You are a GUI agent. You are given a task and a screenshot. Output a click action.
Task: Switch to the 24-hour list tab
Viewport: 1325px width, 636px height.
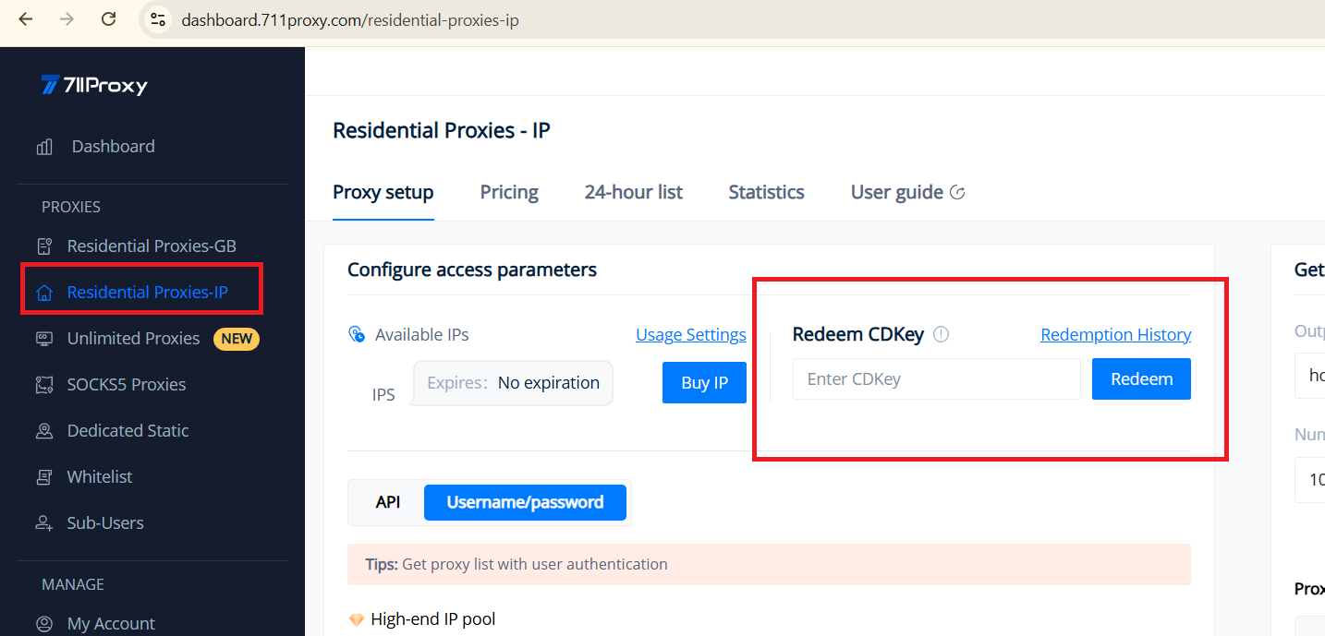pyautogui.click(x=633, y=192)
